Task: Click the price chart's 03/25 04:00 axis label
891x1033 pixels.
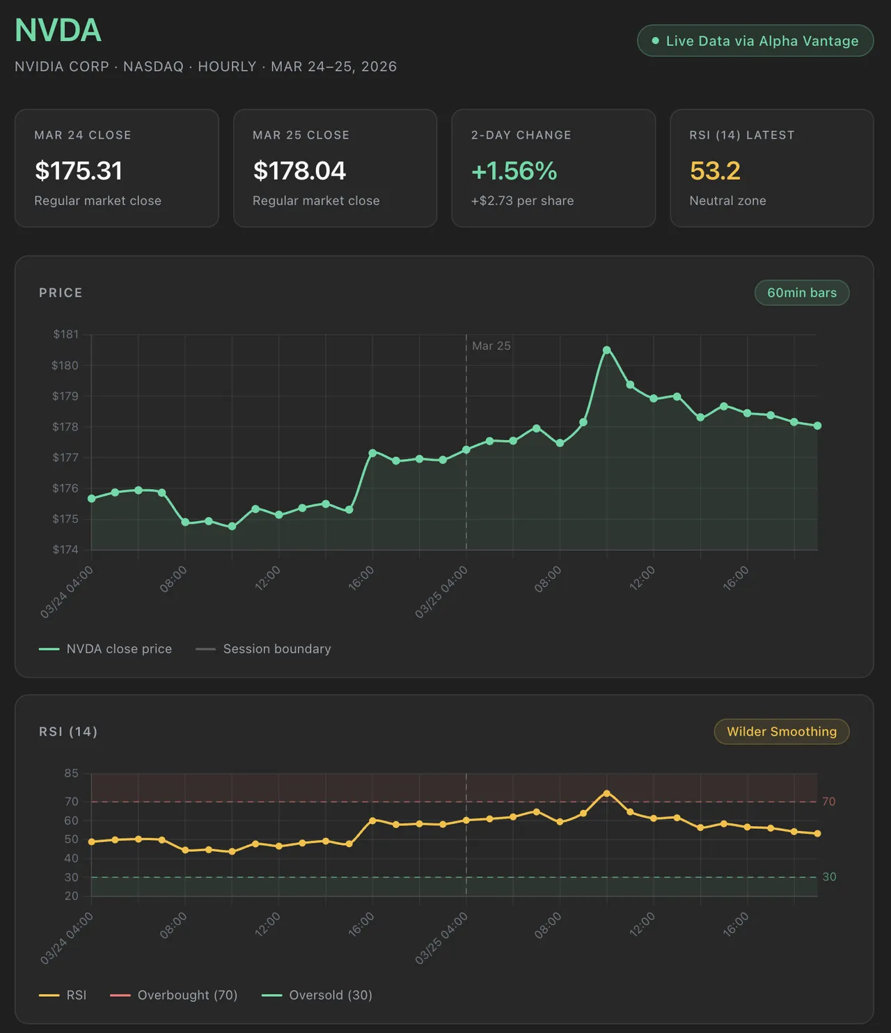Action: (441, 592)
